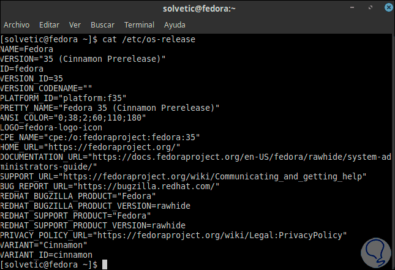Click the VARIANT_ID=cinnamon output line

click(47, 254)
